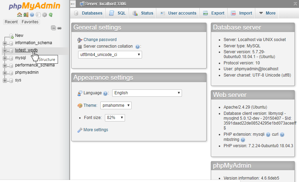Expand the information_schema database tree
Viewport: 299px width, 182px height.
click(x=5, y=43)
